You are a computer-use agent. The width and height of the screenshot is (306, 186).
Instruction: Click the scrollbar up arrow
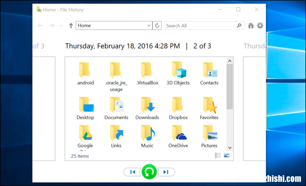click(x=230, y=61)
